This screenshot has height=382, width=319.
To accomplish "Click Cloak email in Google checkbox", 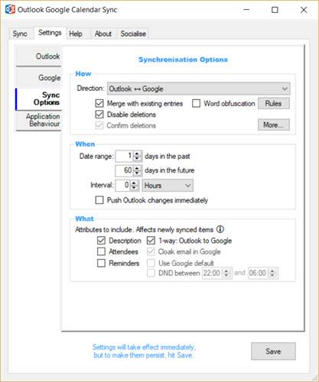I will (x=151, y=251).
